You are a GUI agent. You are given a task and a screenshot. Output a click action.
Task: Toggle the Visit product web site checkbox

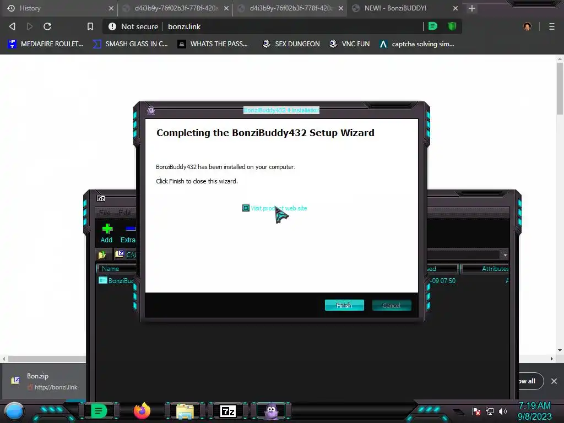pyautogui.click(x=246, y=208)
